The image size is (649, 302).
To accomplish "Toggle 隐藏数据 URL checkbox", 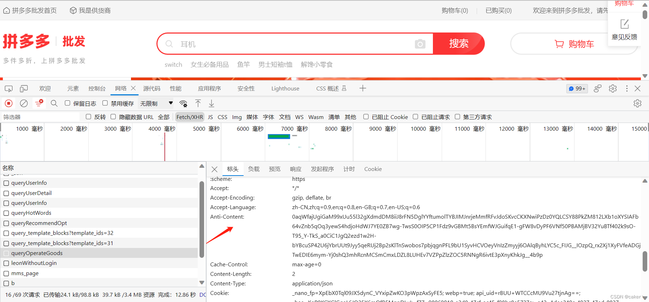I will 113,117.
